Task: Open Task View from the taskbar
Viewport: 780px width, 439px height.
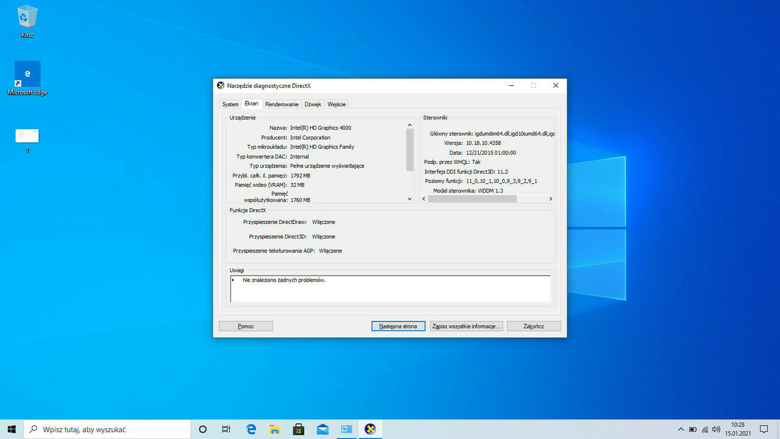Action: pos(226,429)
